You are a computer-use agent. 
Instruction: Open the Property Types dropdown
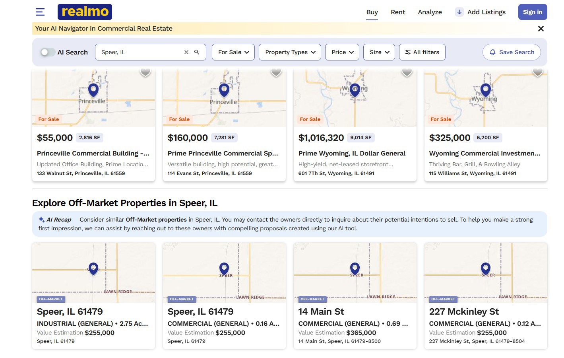tap(290, 52)
